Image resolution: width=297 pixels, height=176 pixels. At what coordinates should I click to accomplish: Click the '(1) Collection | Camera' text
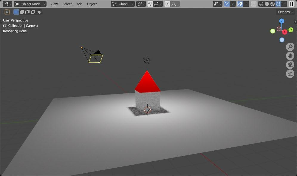point(20,26)
